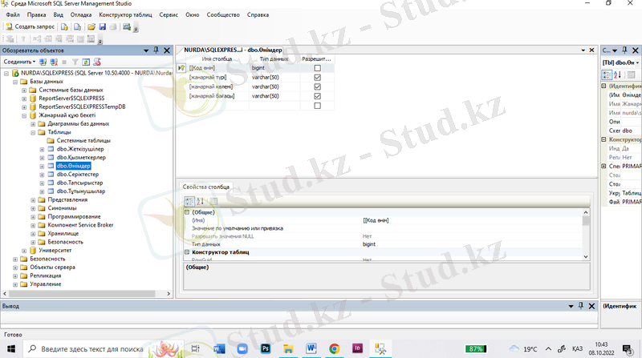The width and height of the screenshot is (642, 358).
Task: Open the Конструктор таблиц menu
Action: pyautogui.click(x=125, y=14)
